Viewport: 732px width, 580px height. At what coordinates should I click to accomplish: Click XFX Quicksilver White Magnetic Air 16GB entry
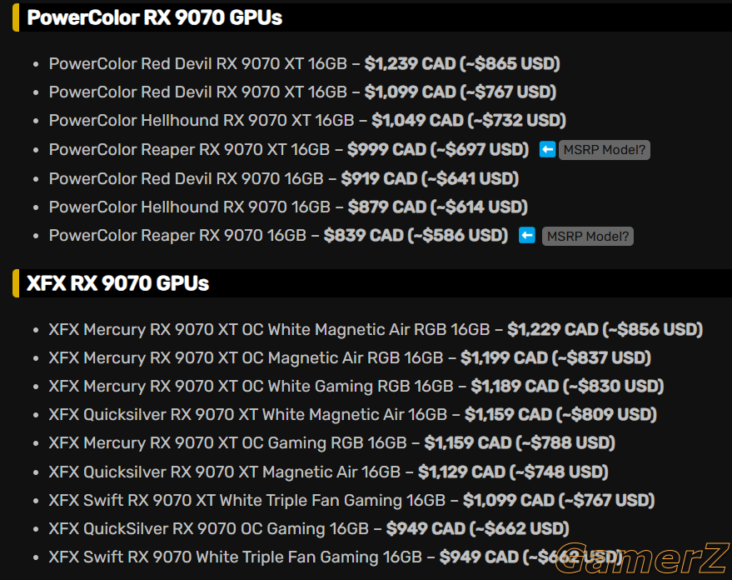coord(353,415)
